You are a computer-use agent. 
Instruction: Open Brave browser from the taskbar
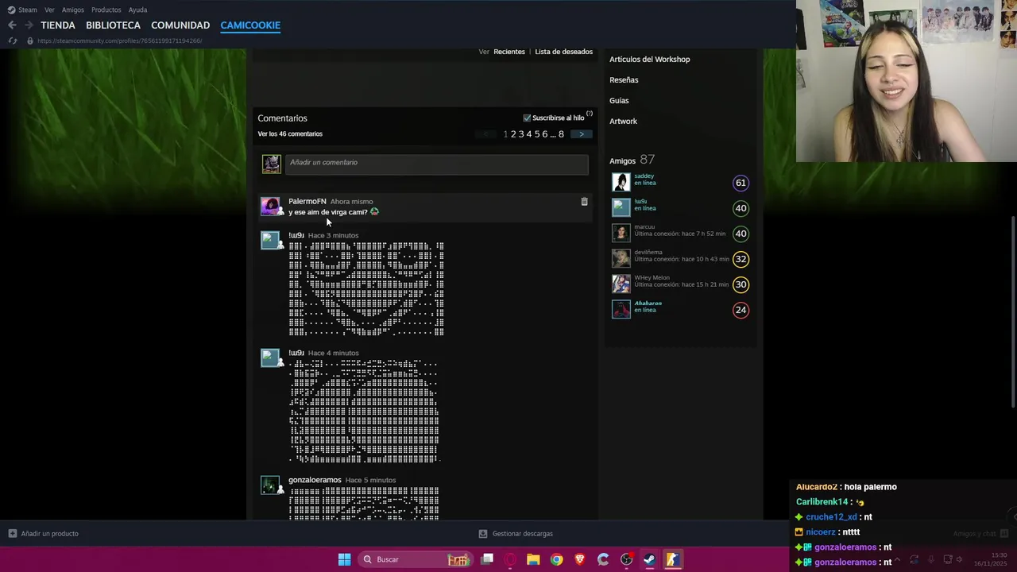pos(579,559)
